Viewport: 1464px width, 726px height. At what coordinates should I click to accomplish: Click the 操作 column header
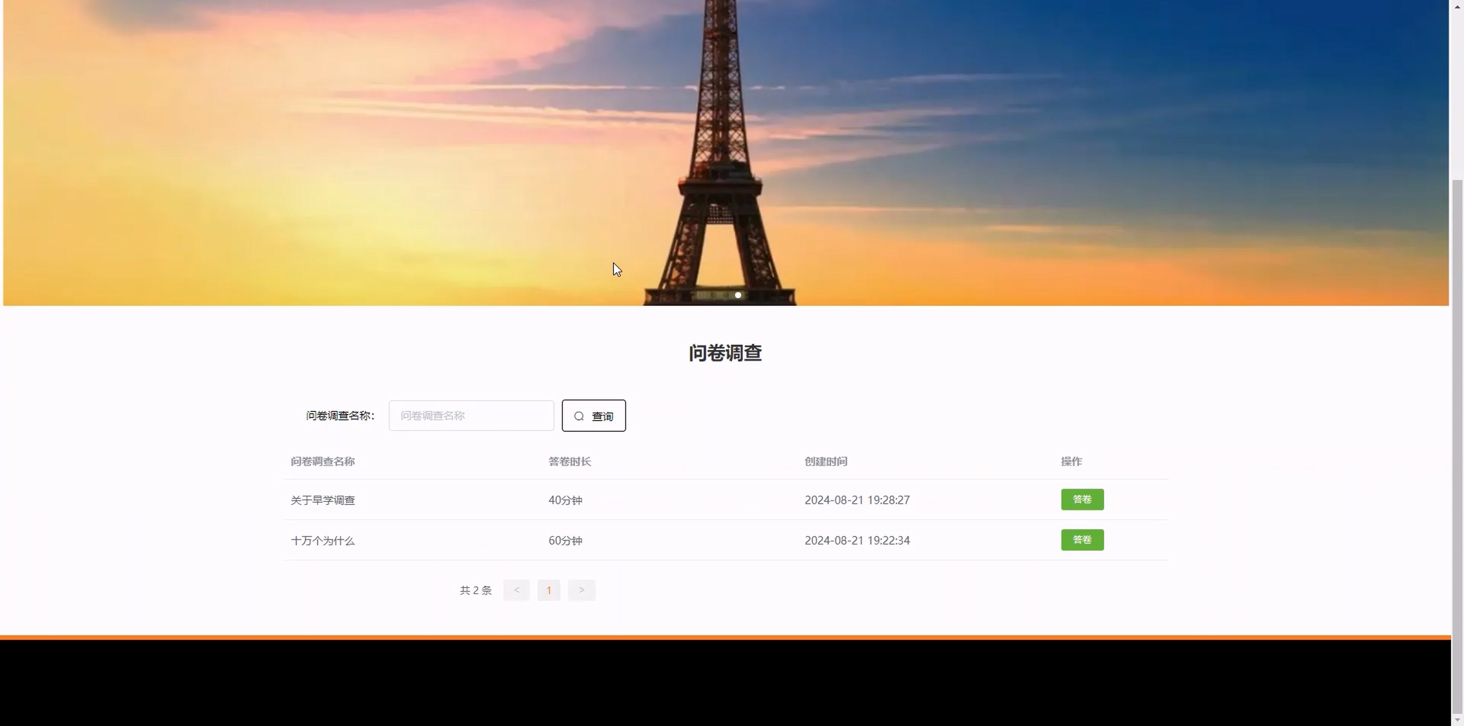tap(1071, 462)
